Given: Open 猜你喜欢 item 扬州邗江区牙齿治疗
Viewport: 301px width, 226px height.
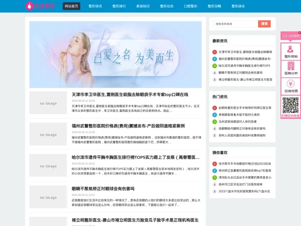Looking at the screenshot, I should coord(240,185).
